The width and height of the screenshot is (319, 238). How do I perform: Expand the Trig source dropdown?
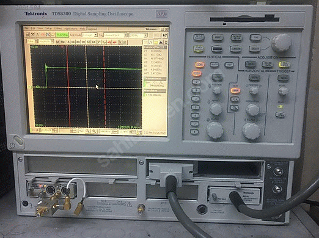pos(116,35)
